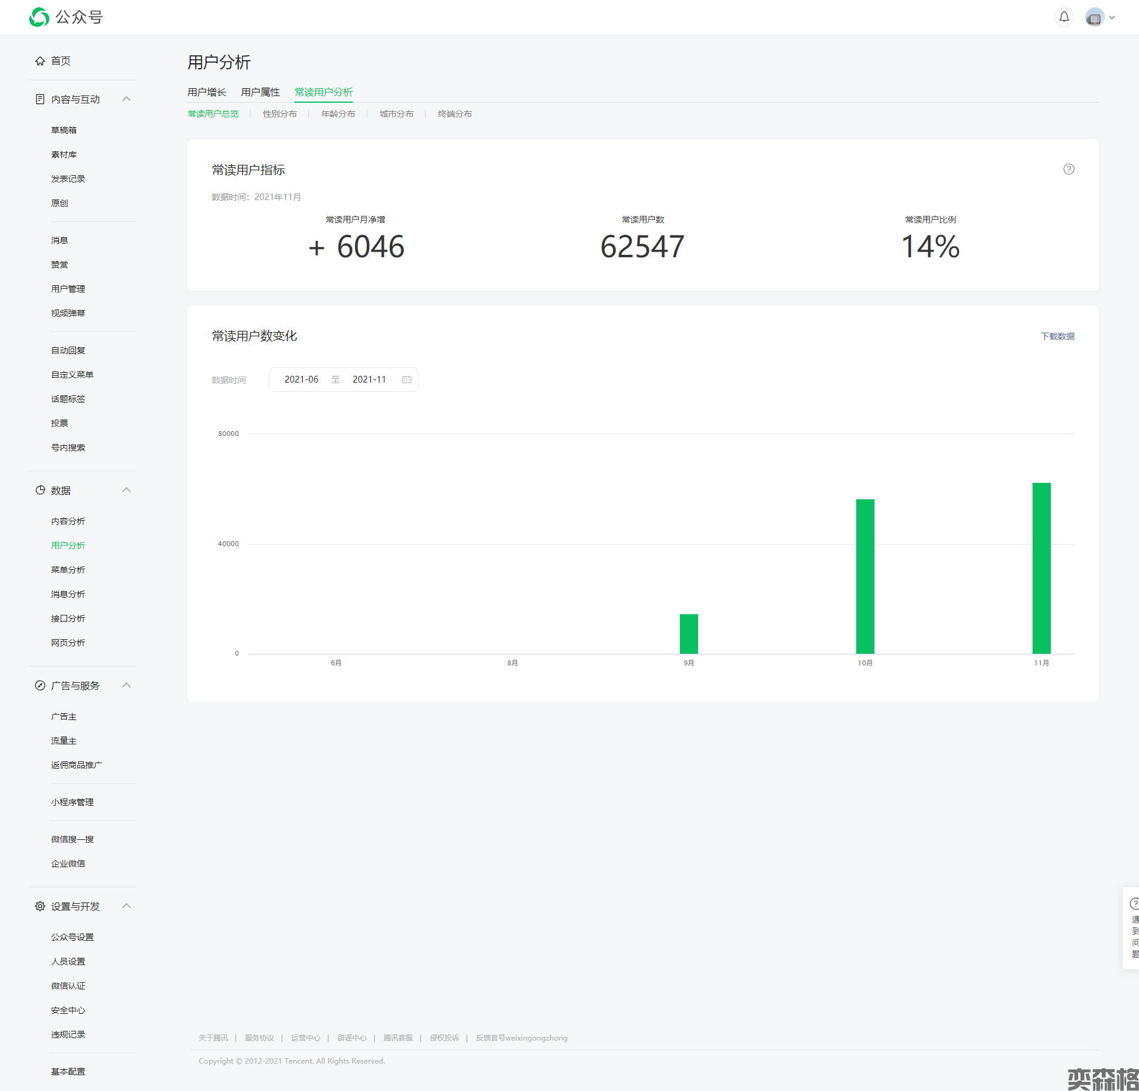The image size is (1139, 1091).
Task: Open 内容分析 in the sidebar
Action: (x=68, y=521)
